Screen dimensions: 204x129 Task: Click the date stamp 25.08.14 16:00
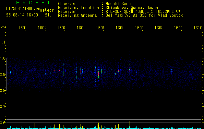[x=22, y=15]
